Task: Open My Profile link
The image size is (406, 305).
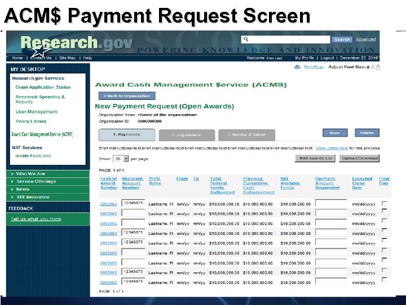Action: (x=304, y=58)
